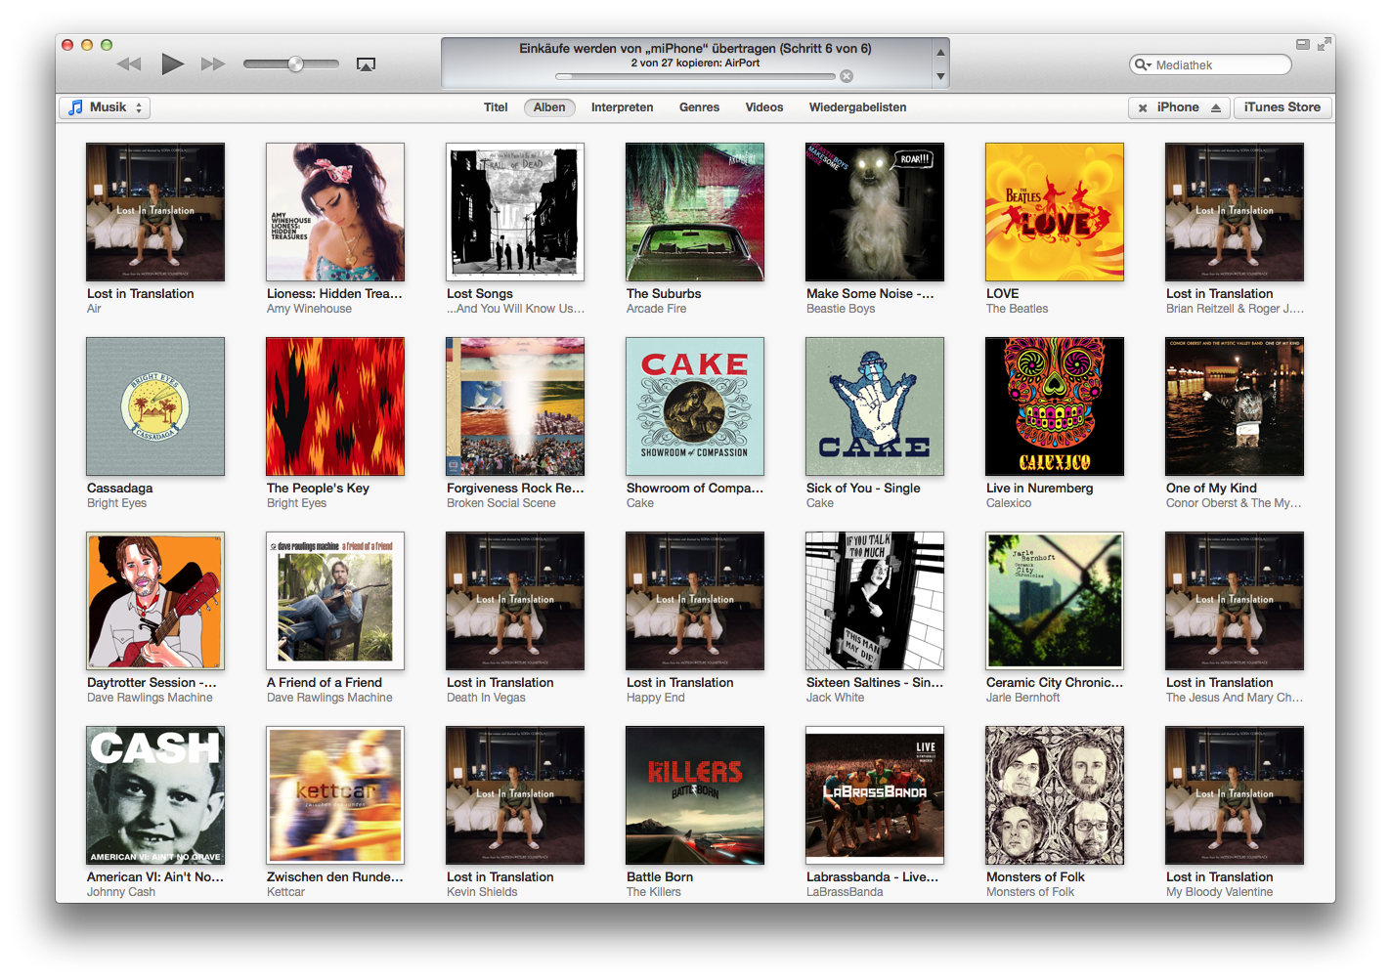The image size is (1391, 980).
Task: Open Amy Winehouse Lioness album cover
Action: 335,212
